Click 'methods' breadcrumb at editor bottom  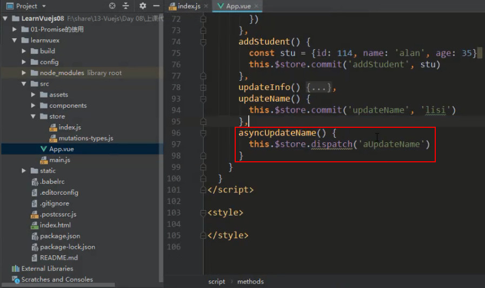coord(250,282)
